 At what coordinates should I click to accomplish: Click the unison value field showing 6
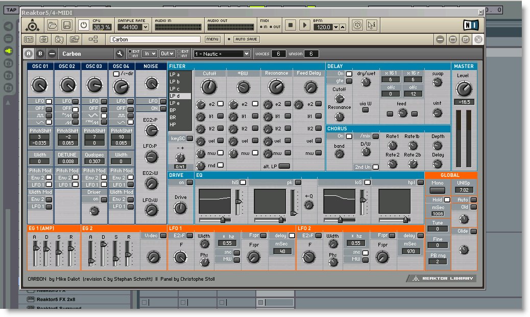point(311,54)
